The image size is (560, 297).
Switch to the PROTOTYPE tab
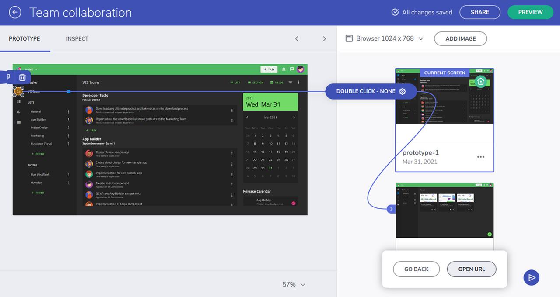[x=24, y=38]
